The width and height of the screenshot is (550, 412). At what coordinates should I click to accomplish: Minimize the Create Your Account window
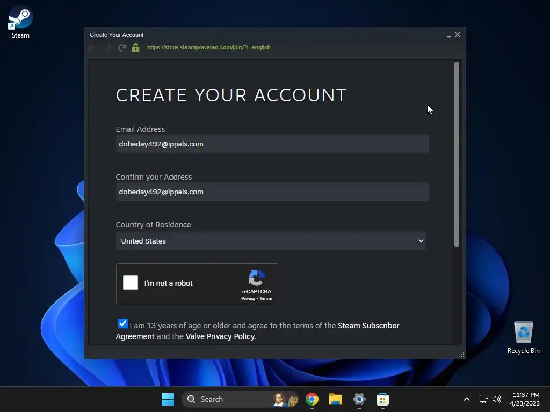pyautogui.click(x=448, y=35)
